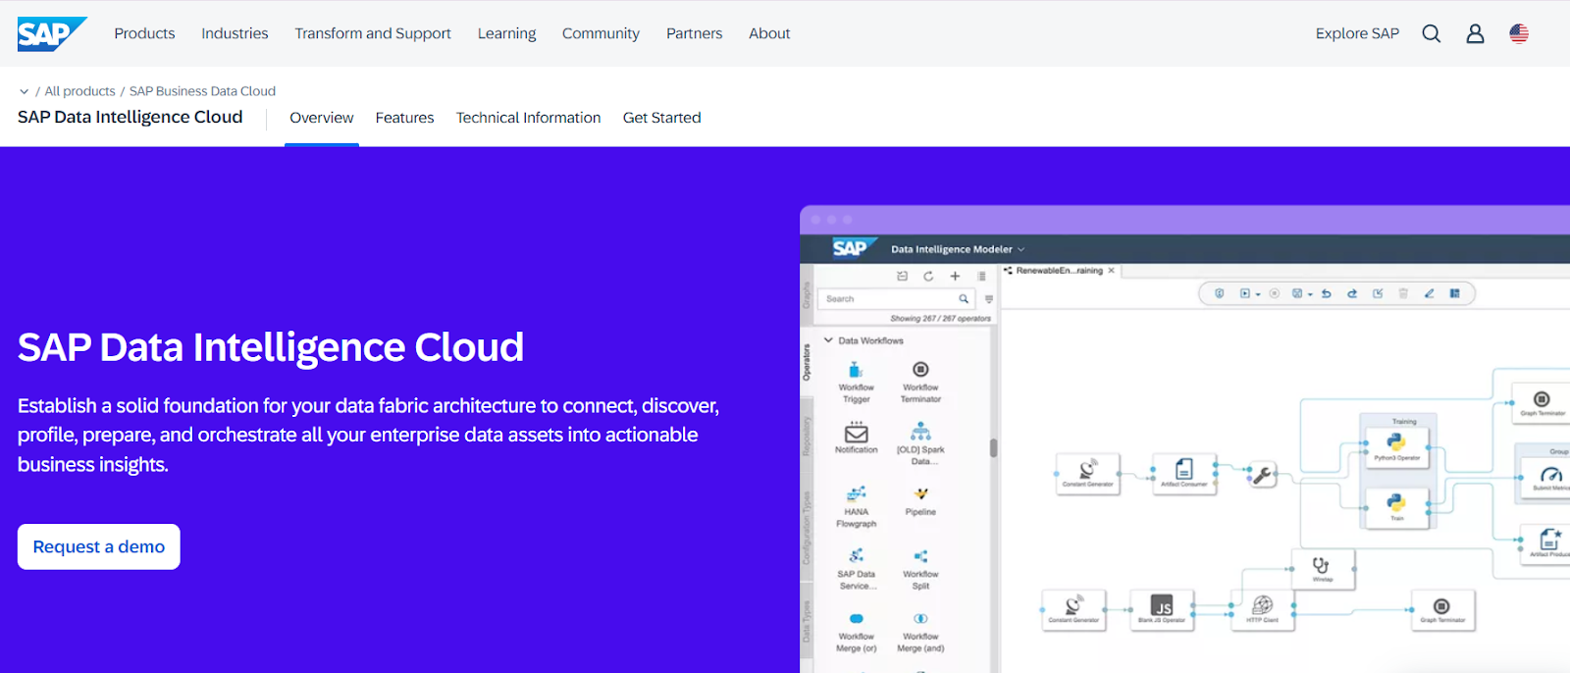Open the run button dropdown arrow in the Modeler toolbar
Image resolution: width=1570 pixels, height=673 pixels.
1258,294
